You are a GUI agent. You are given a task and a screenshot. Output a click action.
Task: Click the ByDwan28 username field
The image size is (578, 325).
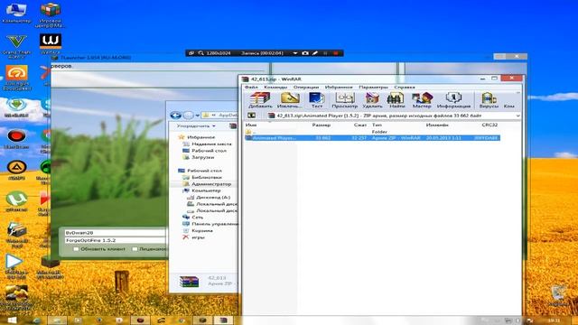coord(115,233)
